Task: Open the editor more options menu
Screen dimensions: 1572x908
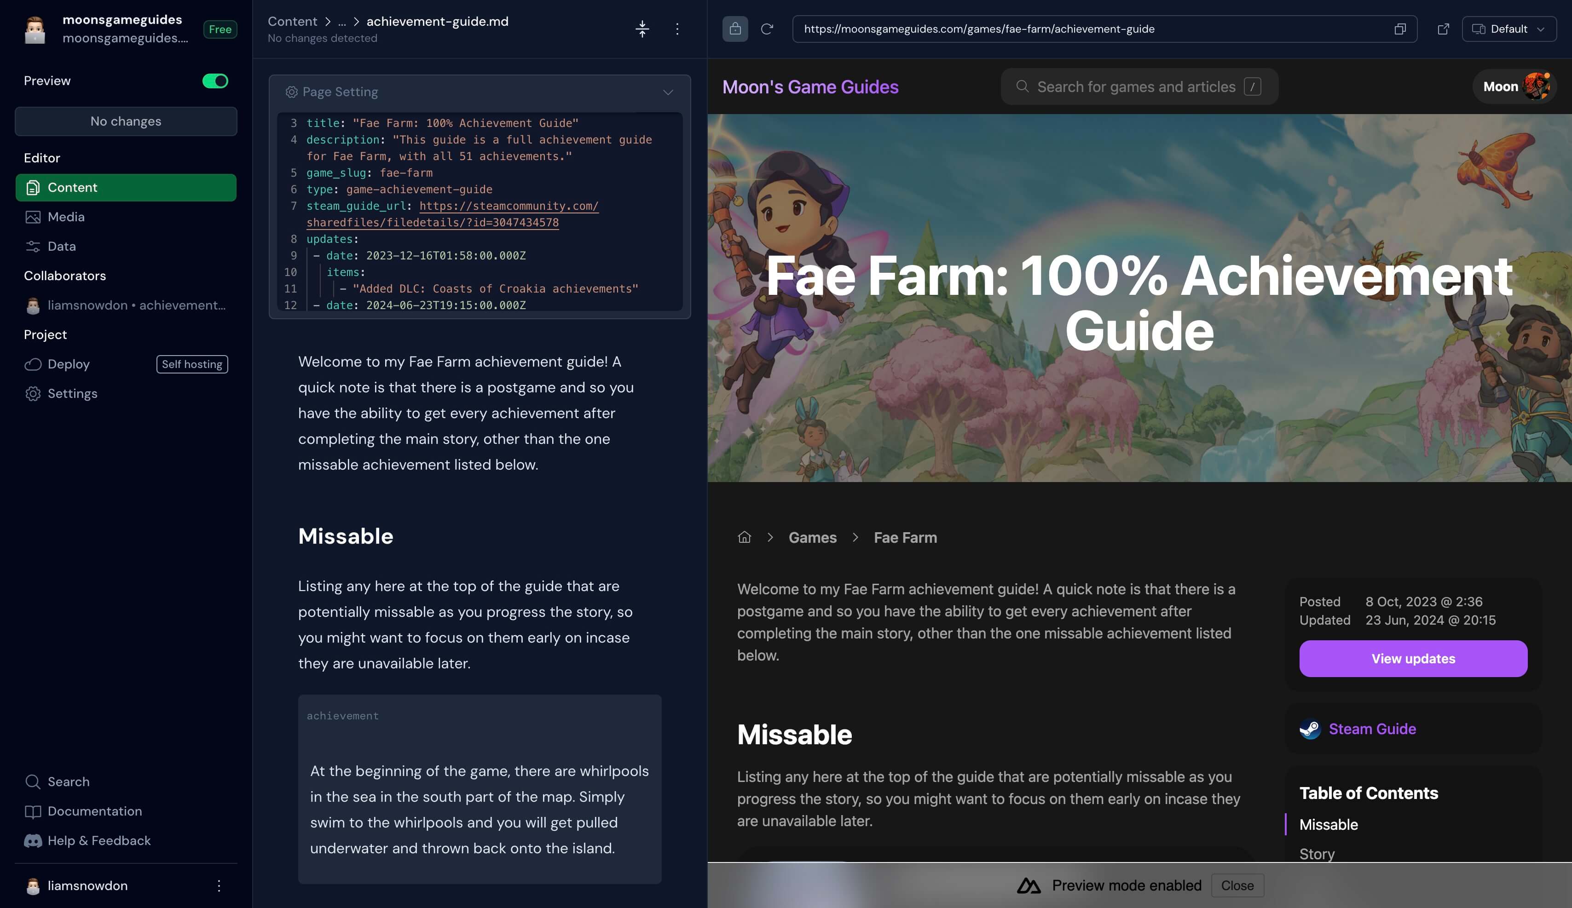Action: coord(677,29)
